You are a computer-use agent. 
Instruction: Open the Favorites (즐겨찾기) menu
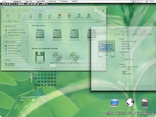click(27, 11)
